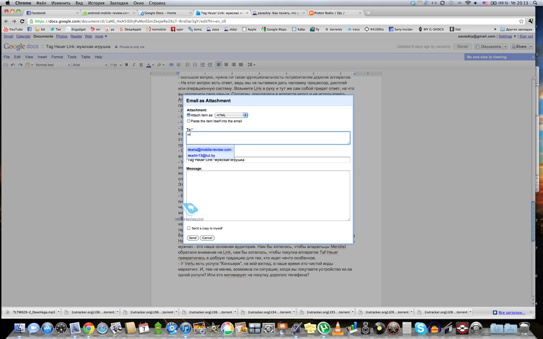Click in the Message text area
This screenshot has height=339, width=543.
pyautogui.click(x=268, y=196)
